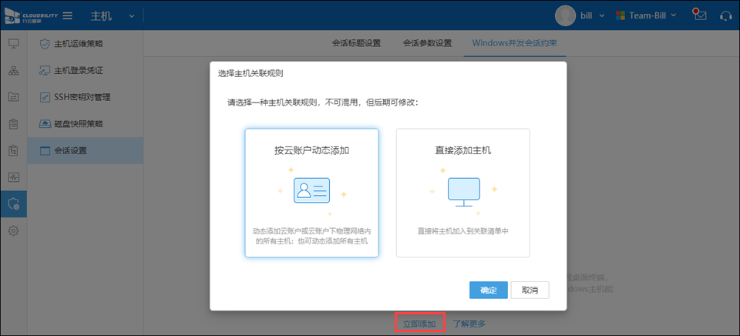The image size is (740, 336).
Task: Click the monitor icon in left sidebar
Action: tap(14, 44)
